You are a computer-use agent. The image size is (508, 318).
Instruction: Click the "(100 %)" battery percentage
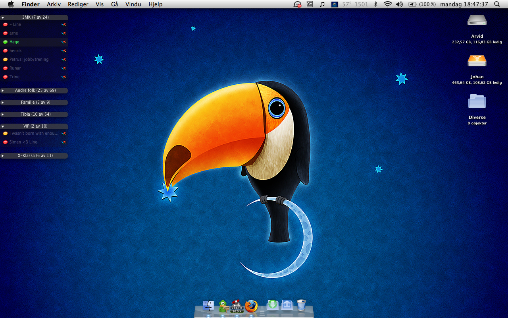(x=427, y=4)
